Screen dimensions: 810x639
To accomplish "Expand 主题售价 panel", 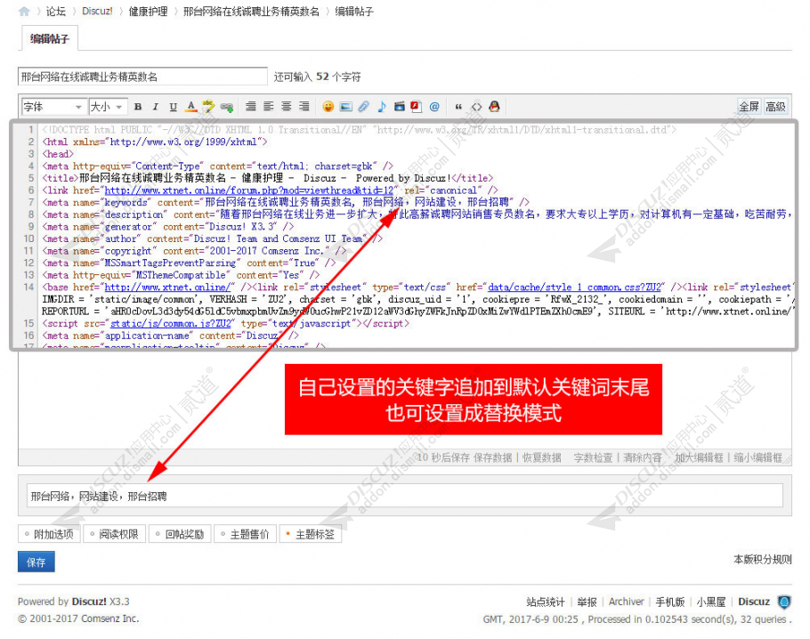I will click(x=245, y=534).
